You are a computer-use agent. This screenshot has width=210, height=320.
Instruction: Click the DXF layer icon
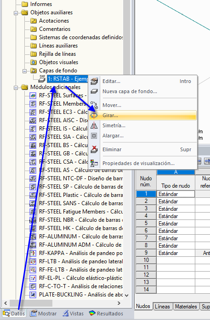point(42,79)
